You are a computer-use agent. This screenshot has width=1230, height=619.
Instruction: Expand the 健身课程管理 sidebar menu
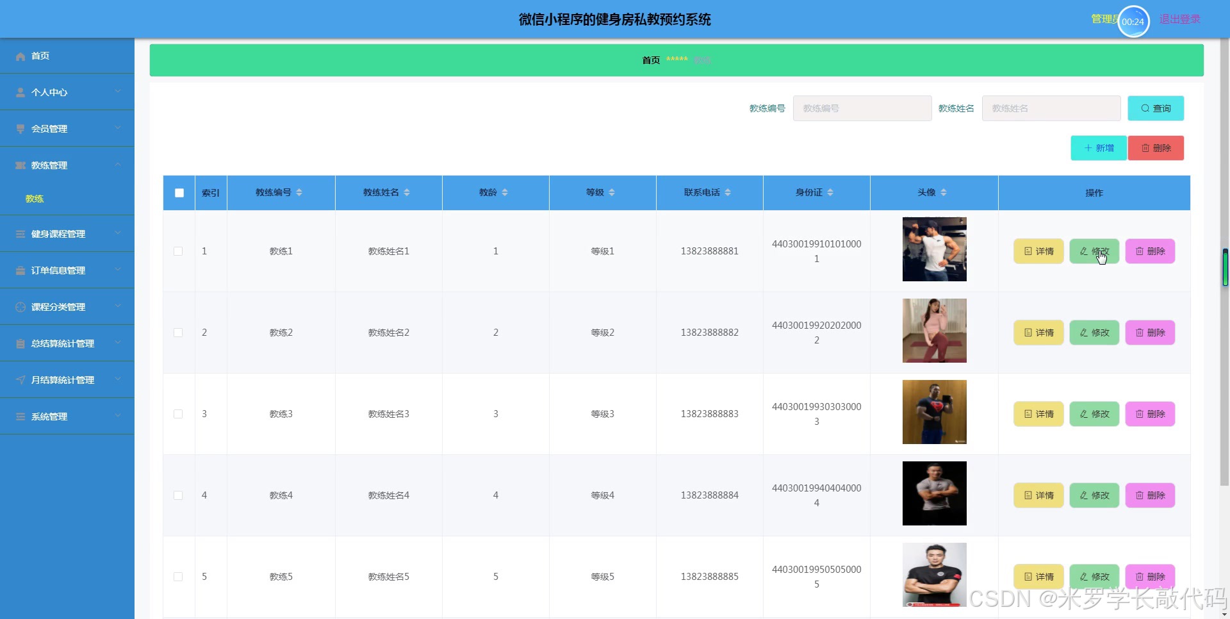(67, 234)
